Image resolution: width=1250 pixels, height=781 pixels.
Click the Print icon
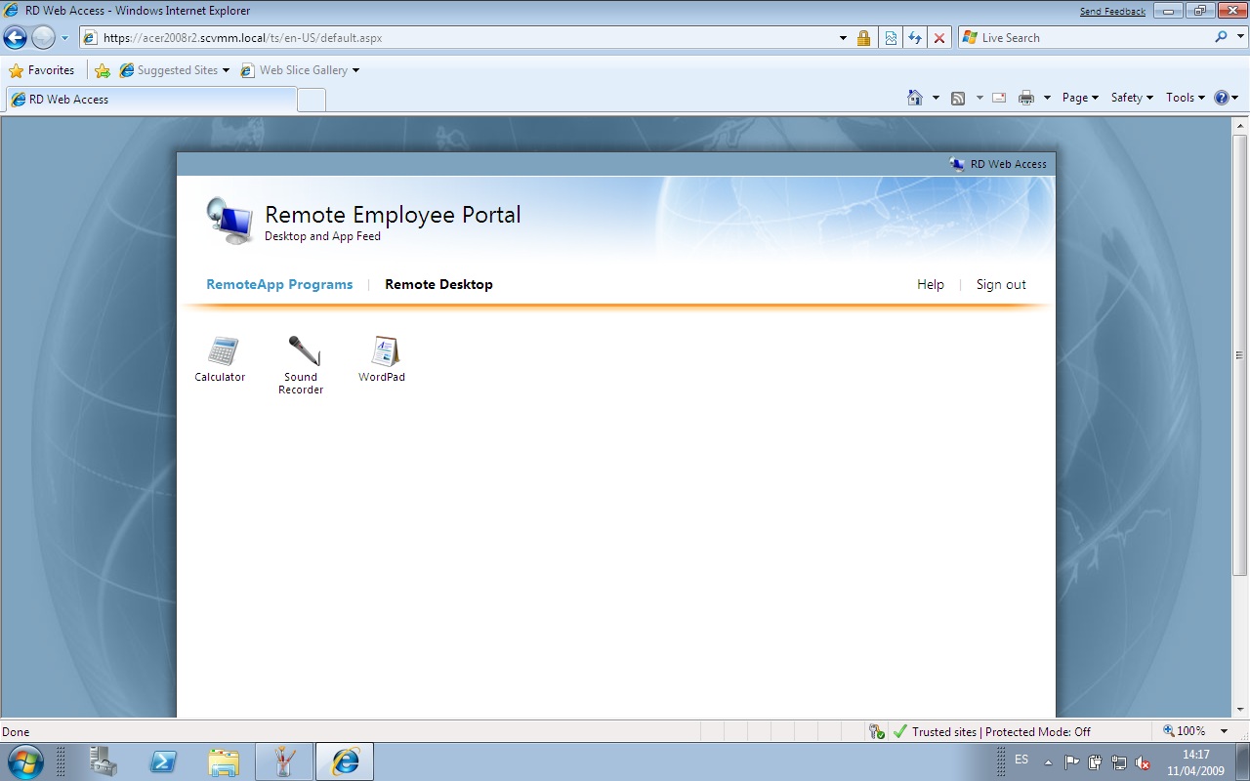[x=1026, y=98]
